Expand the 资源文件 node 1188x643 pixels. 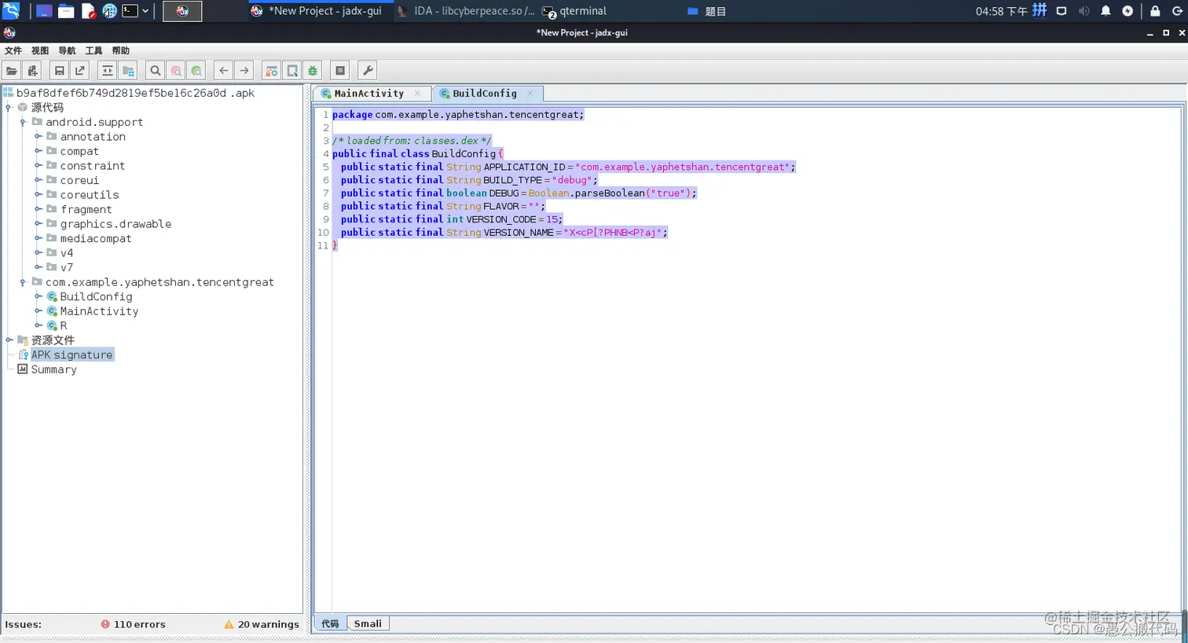point(9,340)
